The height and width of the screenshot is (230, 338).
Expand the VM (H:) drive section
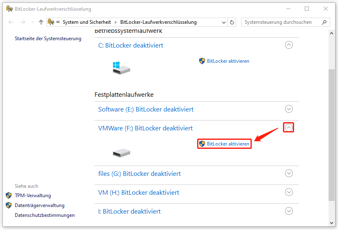click(x=289, y=192)
